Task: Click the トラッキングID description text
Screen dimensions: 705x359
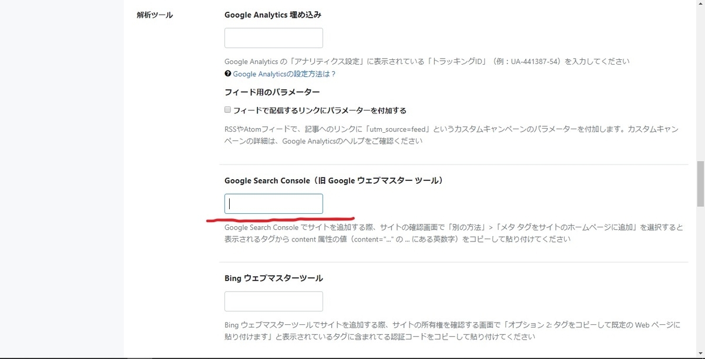Action: pyautogui.click(x=427, y=61)
